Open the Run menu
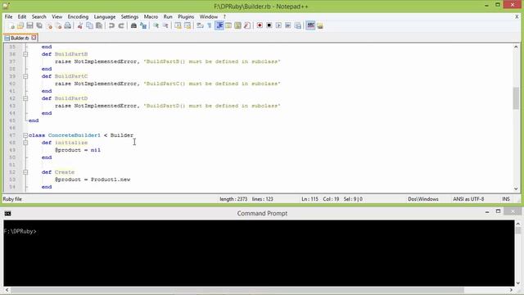 168,16
